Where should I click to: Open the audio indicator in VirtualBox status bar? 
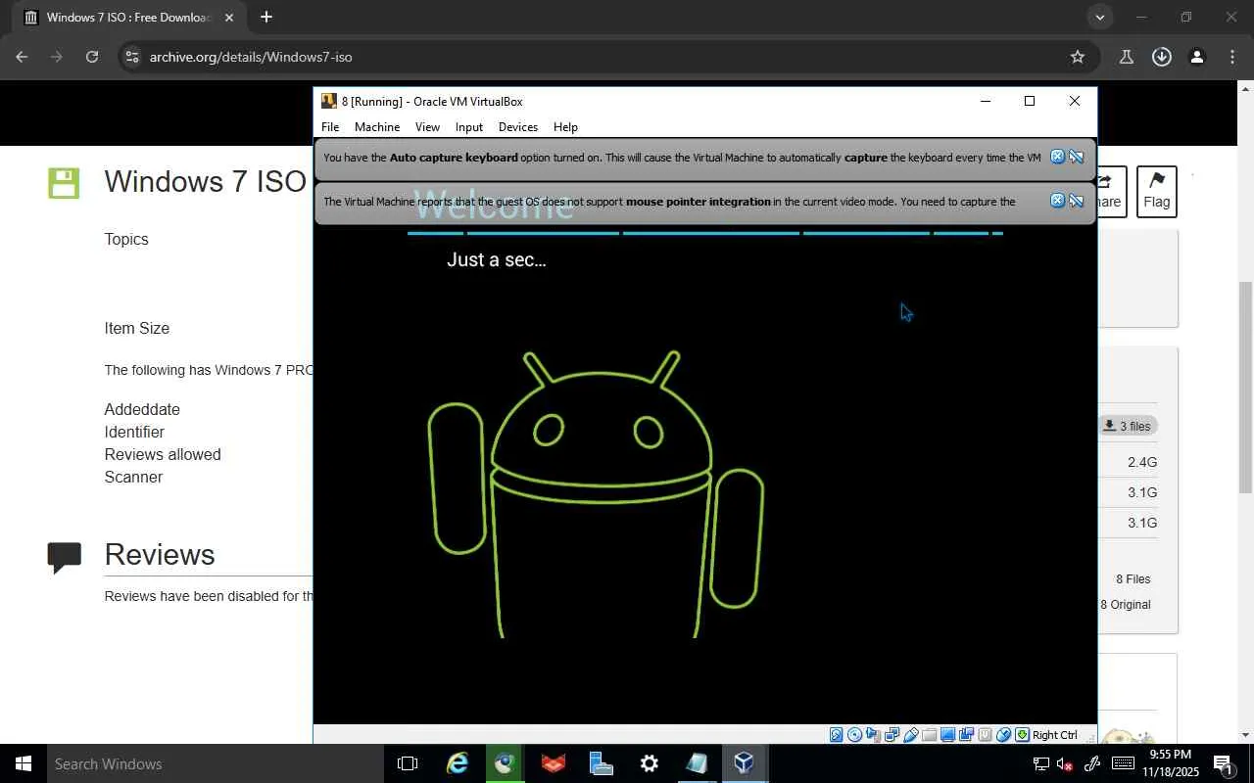coord(873,735)
